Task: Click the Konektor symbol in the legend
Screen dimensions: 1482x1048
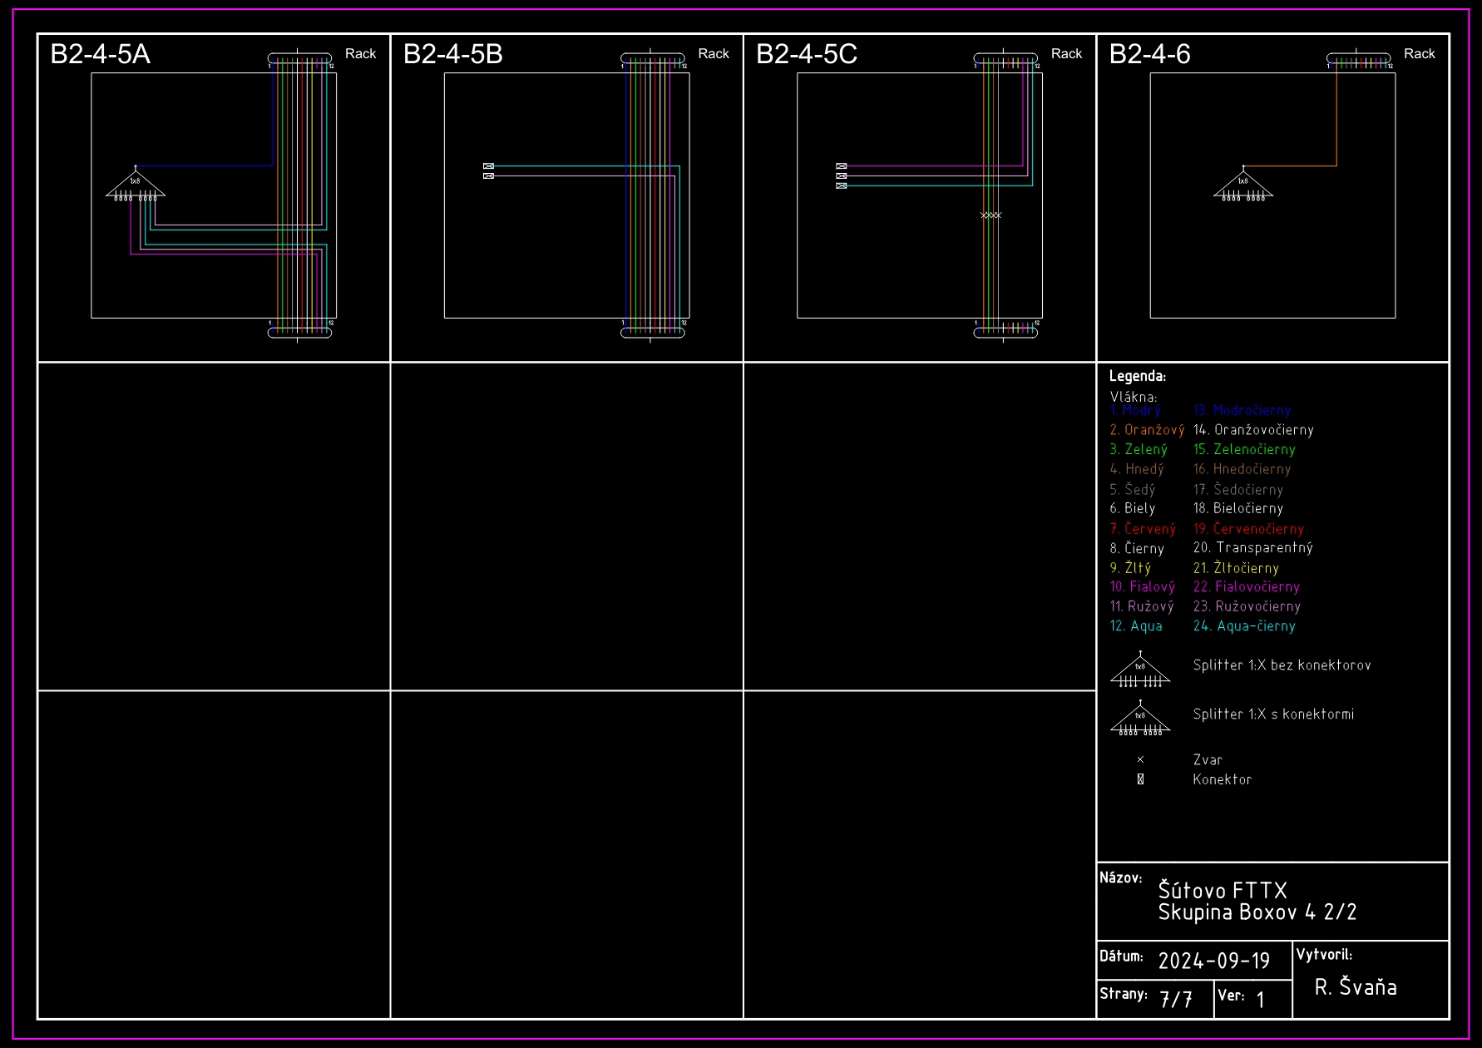Action: point(1140,779)
